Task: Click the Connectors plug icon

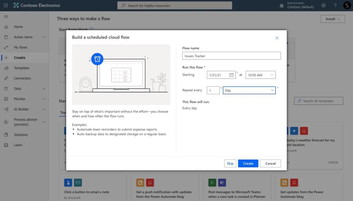Action: [x=6, y=78]
